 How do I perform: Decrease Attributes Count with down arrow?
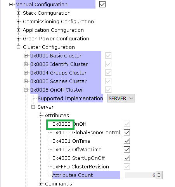pyautogui.click(x=159, y=177)
